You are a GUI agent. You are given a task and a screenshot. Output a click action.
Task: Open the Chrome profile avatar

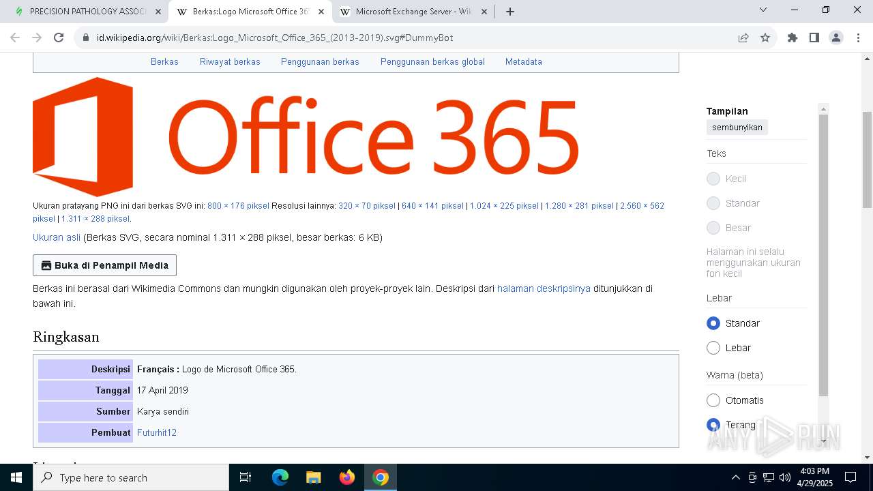click(x=836, y=38)
